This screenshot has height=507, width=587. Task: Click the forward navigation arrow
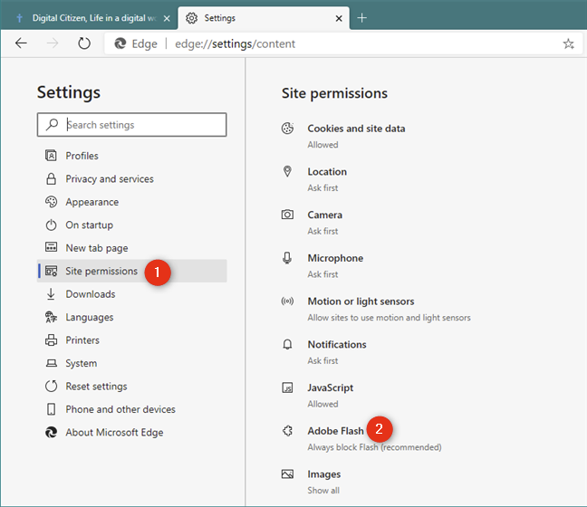53,43
